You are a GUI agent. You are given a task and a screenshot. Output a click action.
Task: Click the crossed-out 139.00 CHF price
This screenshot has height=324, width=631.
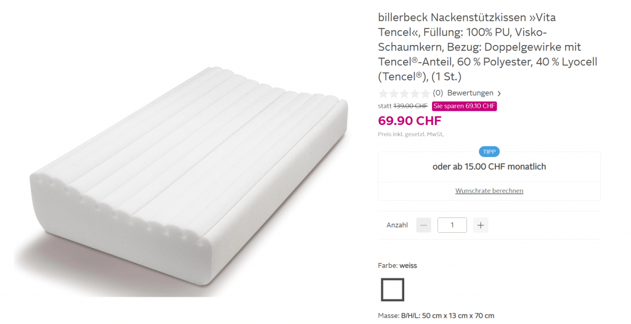point(410,107)
